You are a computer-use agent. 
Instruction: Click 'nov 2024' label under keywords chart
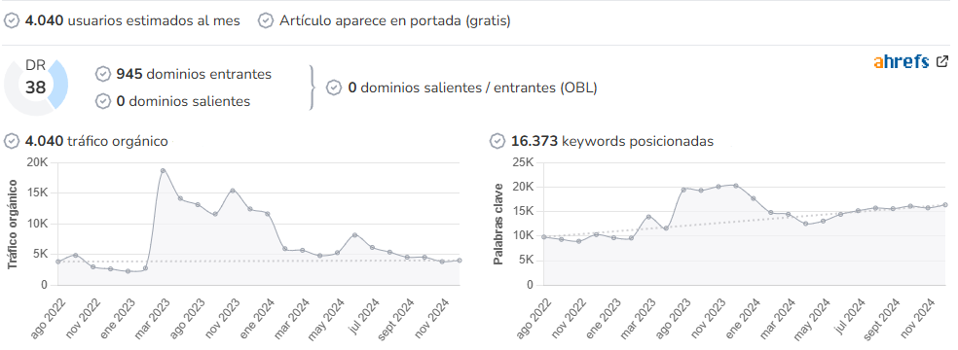point(919,317)
